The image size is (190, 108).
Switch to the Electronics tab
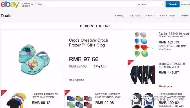[135, 16]
